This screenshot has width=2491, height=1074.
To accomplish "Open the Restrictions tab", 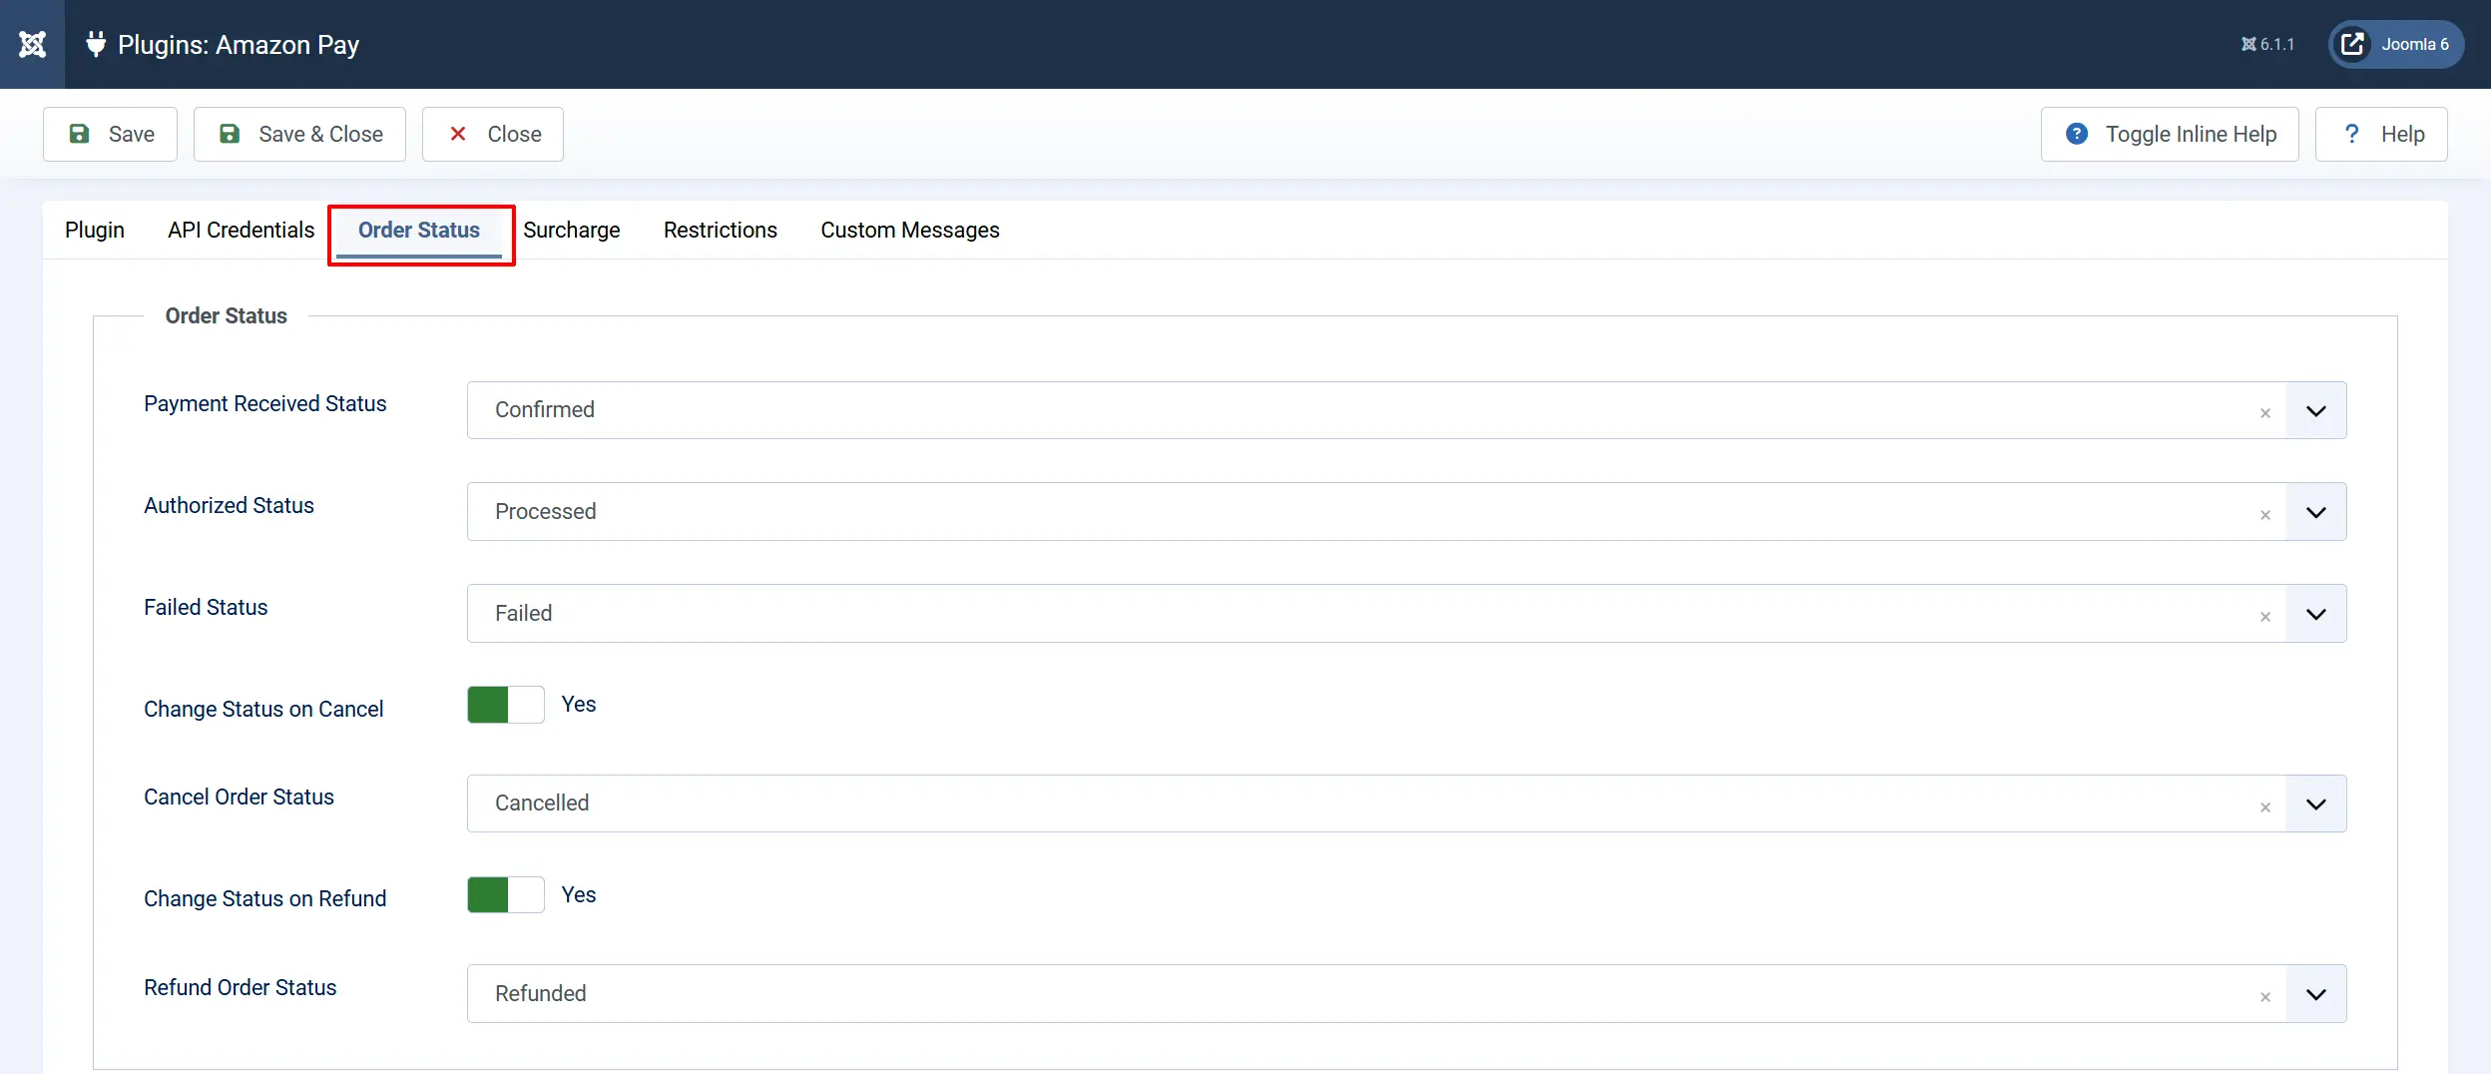I will coord(721,230).
